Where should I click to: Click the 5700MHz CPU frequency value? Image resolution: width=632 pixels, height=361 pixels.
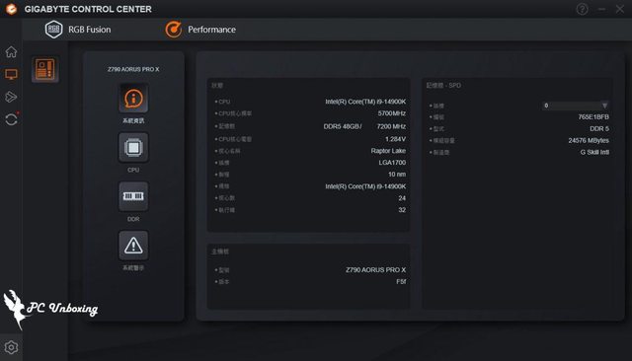pyautogui.click(x=392, y=113)
